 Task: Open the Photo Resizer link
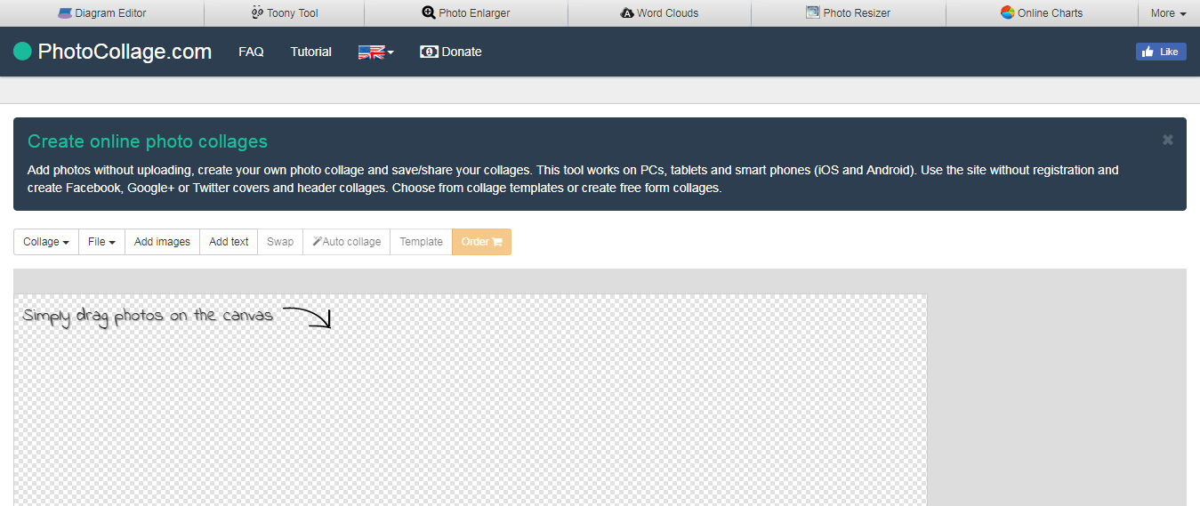(x=848, y=13)
